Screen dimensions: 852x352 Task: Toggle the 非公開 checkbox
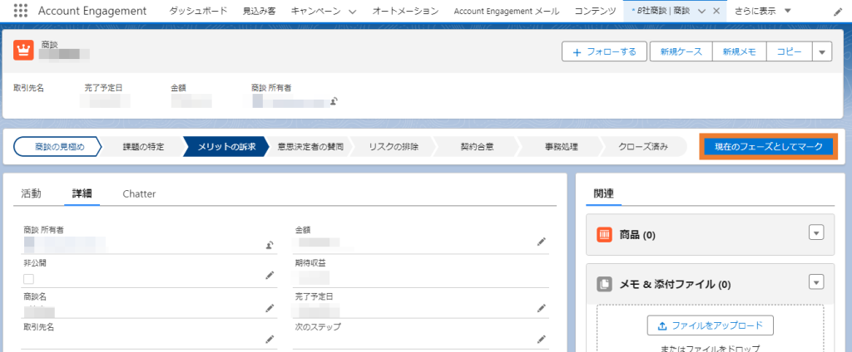pos(29,279)
